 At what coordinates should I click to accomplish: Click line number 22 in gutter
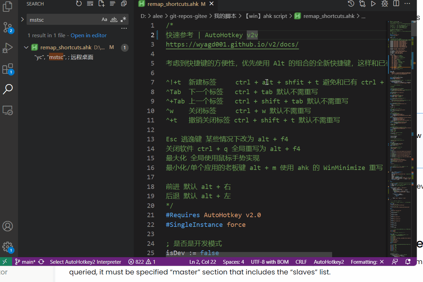pos(151,224)
